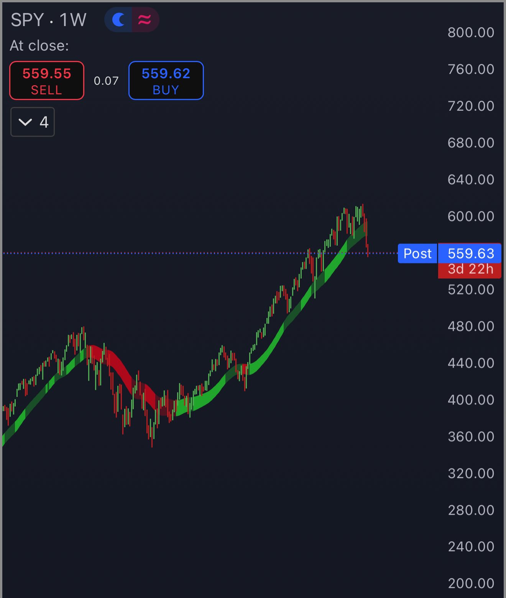
Task: Click the 600.00 price axis label
Action: pyautogui.click(x=471, y=217)
